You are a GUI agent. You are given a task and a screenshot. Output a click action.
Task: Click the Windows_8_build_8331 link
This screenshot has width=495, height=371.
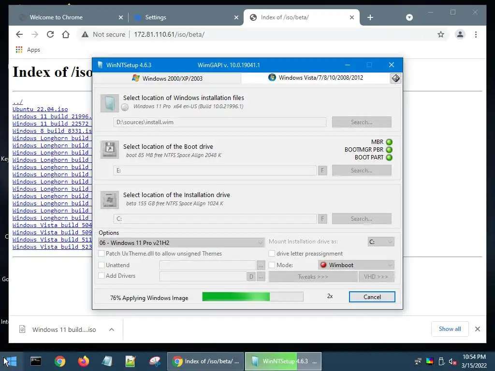(x=52, y=131)
